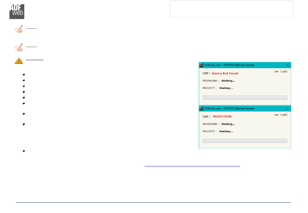Close the PROTECTION update window

tap(287, 109)
